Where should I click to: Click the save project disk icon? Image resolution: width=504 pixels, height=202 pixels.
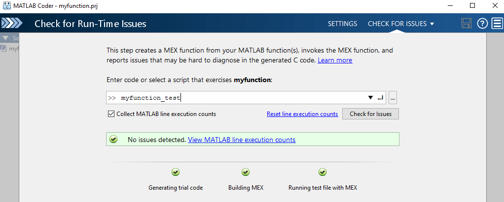[x=466, y=24]
